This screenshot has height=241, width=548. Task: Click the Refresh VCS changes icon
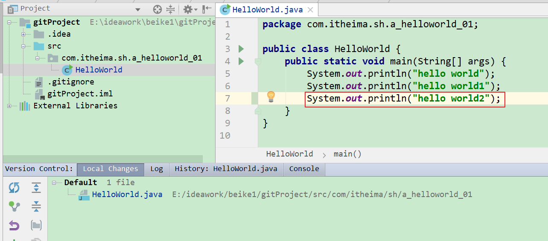point(14,188)
